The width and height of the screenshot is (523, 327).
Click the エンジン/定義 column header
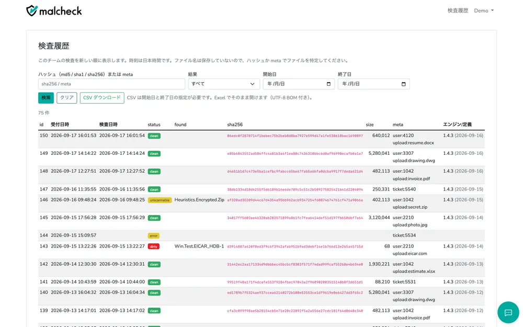pos(457,125)
